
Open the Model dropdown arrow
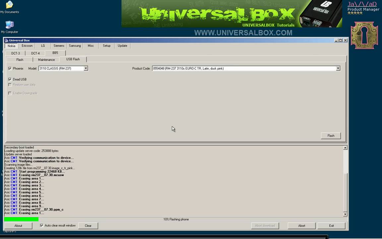click(x=86, y=68)
